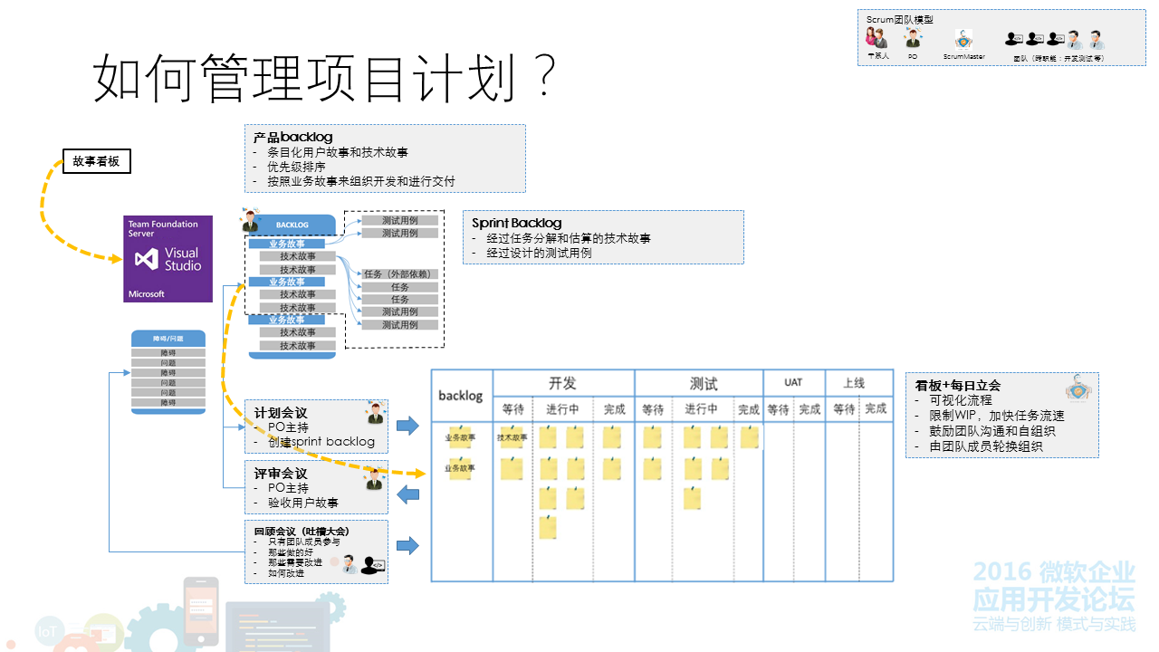The width and height of the screenshot is (1159, 652).
Task: Click the 经过设计的测试用例 bullet
Action: coord(539,253)
